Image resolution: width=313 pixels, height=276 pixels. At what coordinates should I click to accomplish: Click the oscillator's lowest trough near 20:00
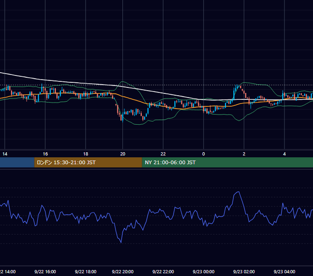(x=121, y=242)
